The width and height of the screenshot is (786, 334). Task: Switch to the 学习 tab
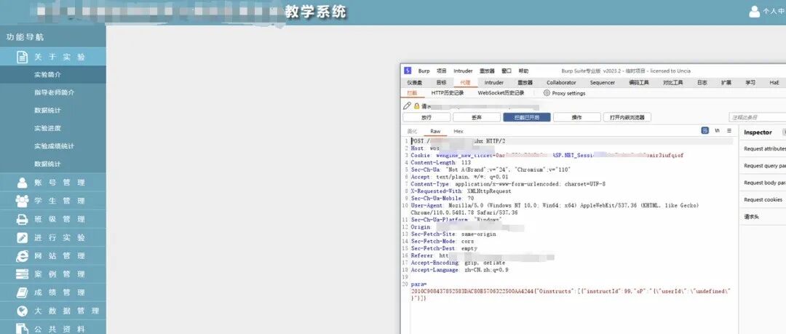750,83
